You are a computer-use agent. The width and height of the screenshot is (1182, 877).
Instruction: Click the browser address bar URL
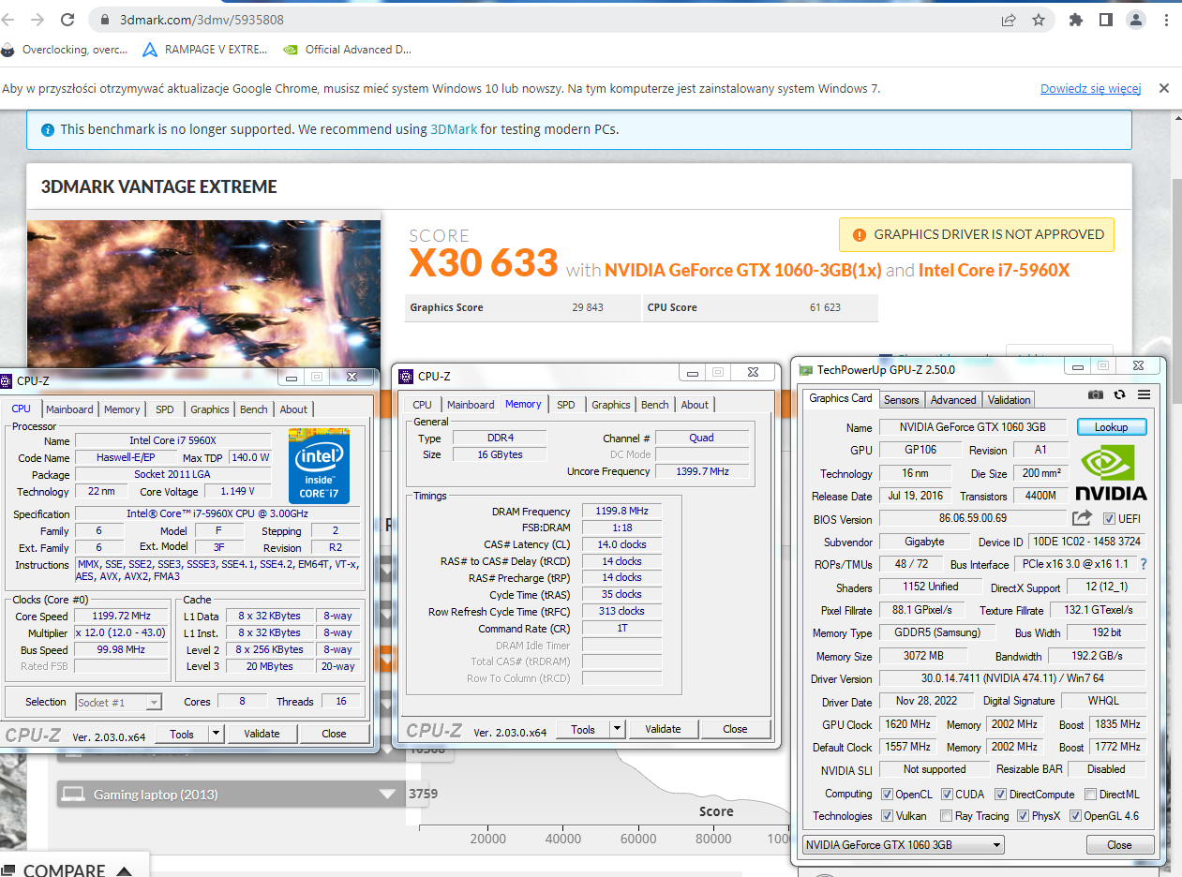202,20
